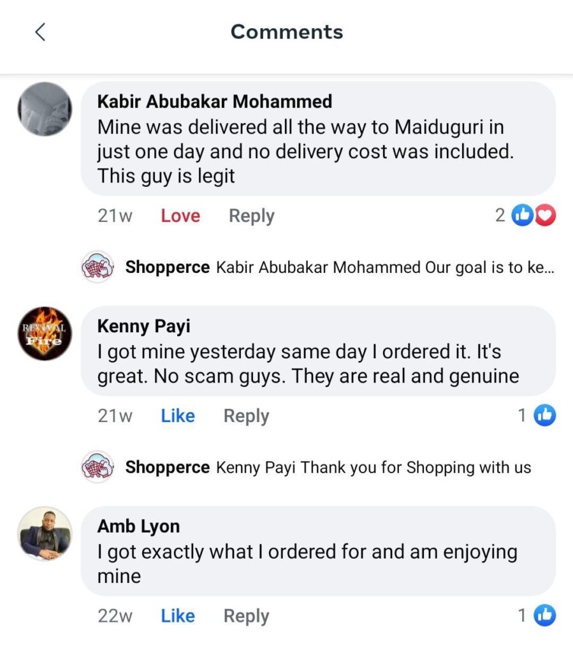This screenshot has width=573, height=653.
Task: Reply to Amb Lyon's comment
Action: [x=246, y=616]
